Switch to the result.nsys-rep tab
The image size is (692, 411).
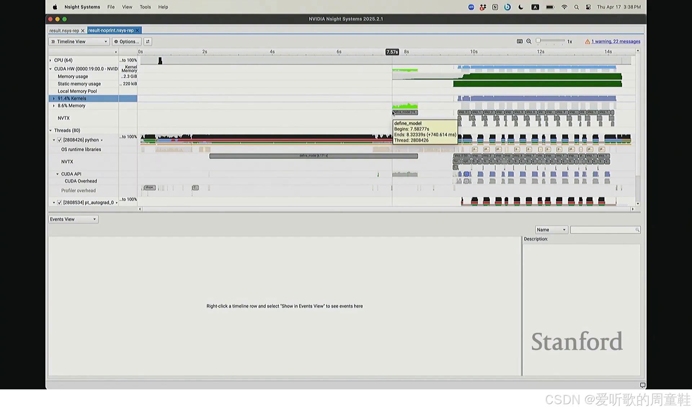click(x=64, y=31)
